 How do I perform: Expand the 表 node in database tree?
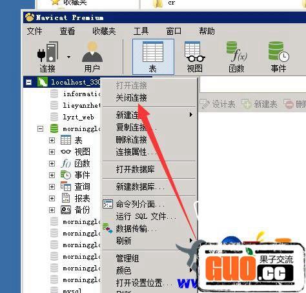[52, 140]
